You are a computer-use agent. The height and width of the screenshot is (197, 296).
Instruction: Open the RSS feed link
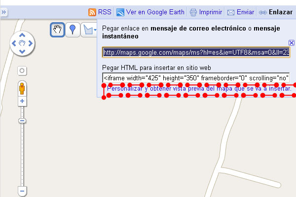tap(105, 12)
